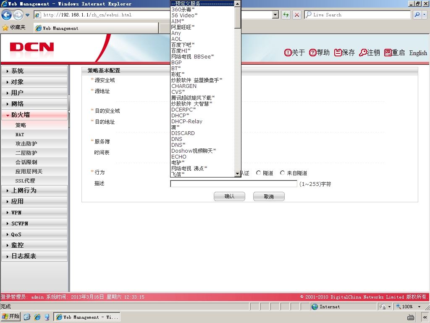Open the 关于 (About) icon link
The width and height of the screenshot is (430, 323).
294,53
